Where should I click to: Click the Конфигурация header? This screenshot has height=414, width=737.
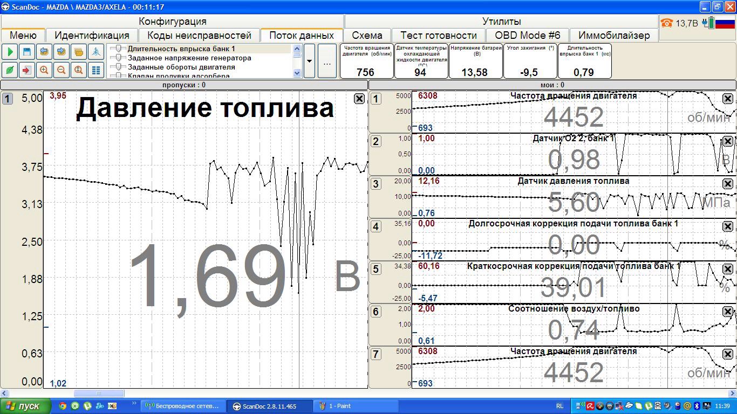[173, 22]
